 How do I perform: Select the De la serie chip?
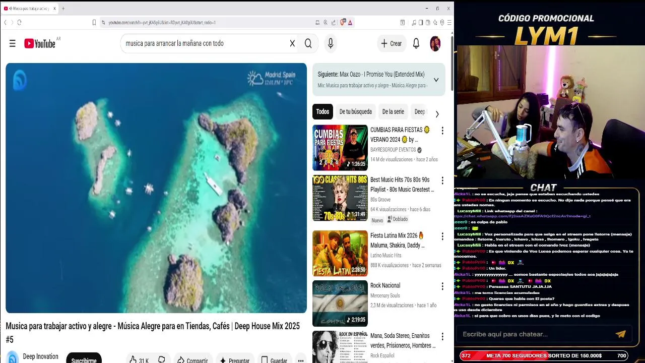[x=393, y=111]
